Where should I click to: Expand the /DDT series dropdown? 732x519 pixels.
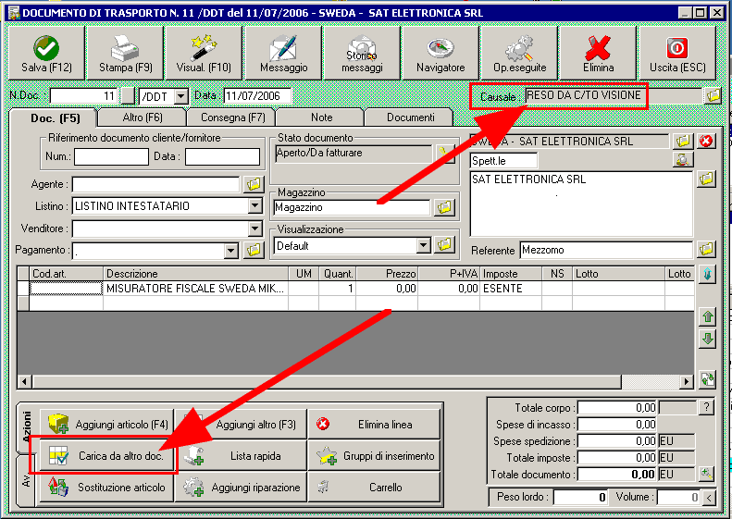(x=180, y=96)
